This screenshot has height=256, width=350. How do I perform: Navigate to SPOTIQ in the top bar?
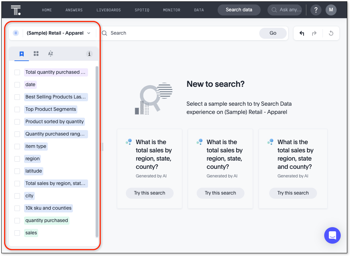coord(142,10)
